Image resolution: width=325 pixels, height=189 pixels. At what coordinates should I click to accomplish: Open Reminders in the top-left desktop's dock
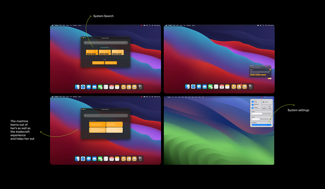click(x=106, y=87)
